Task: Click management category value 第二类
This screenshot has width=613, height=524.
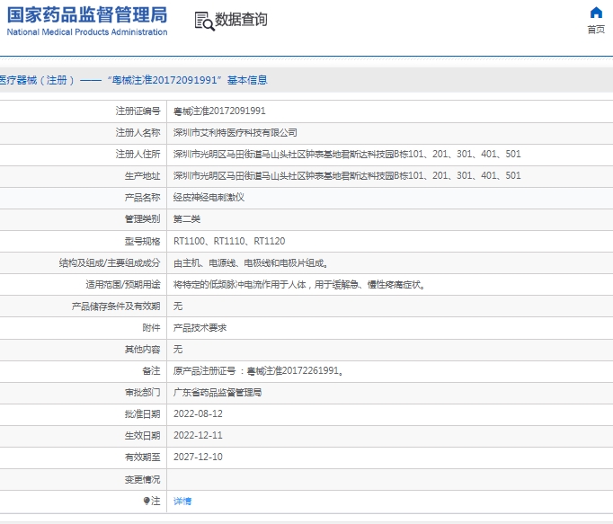Action: (x=187, y=219)
